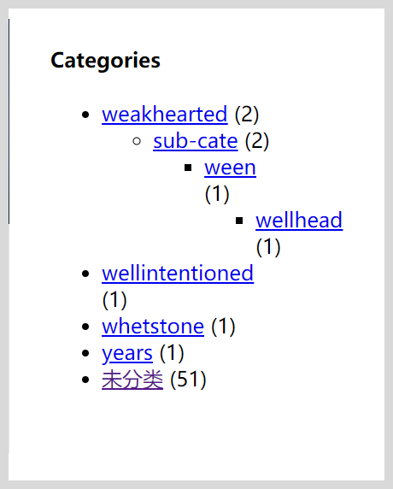Screen dimensions: 393x489
Task: Click the Categories heading
Action: pos(105,61)
